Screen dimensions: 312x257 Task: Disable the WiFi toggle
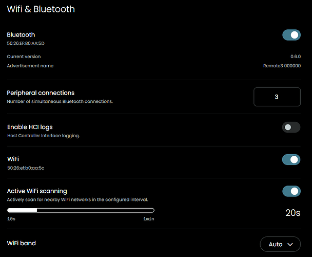291,159
